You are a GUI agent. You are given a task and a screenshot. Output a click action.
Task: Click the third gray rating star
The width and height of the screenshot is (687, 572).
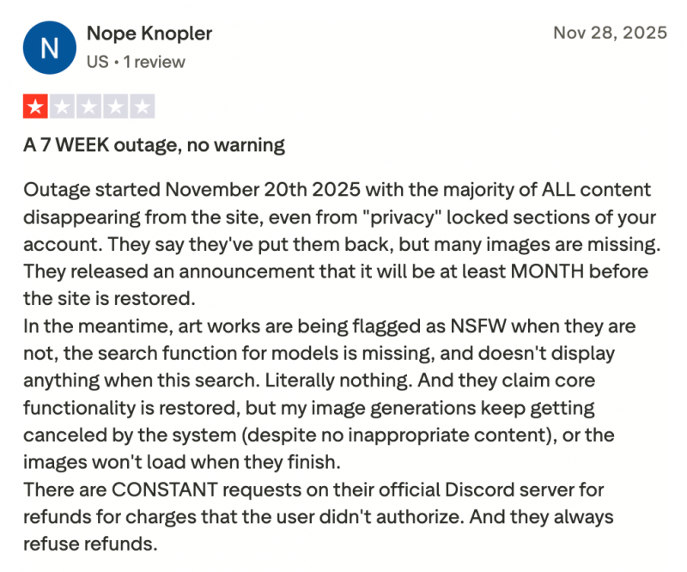(89, 107)
